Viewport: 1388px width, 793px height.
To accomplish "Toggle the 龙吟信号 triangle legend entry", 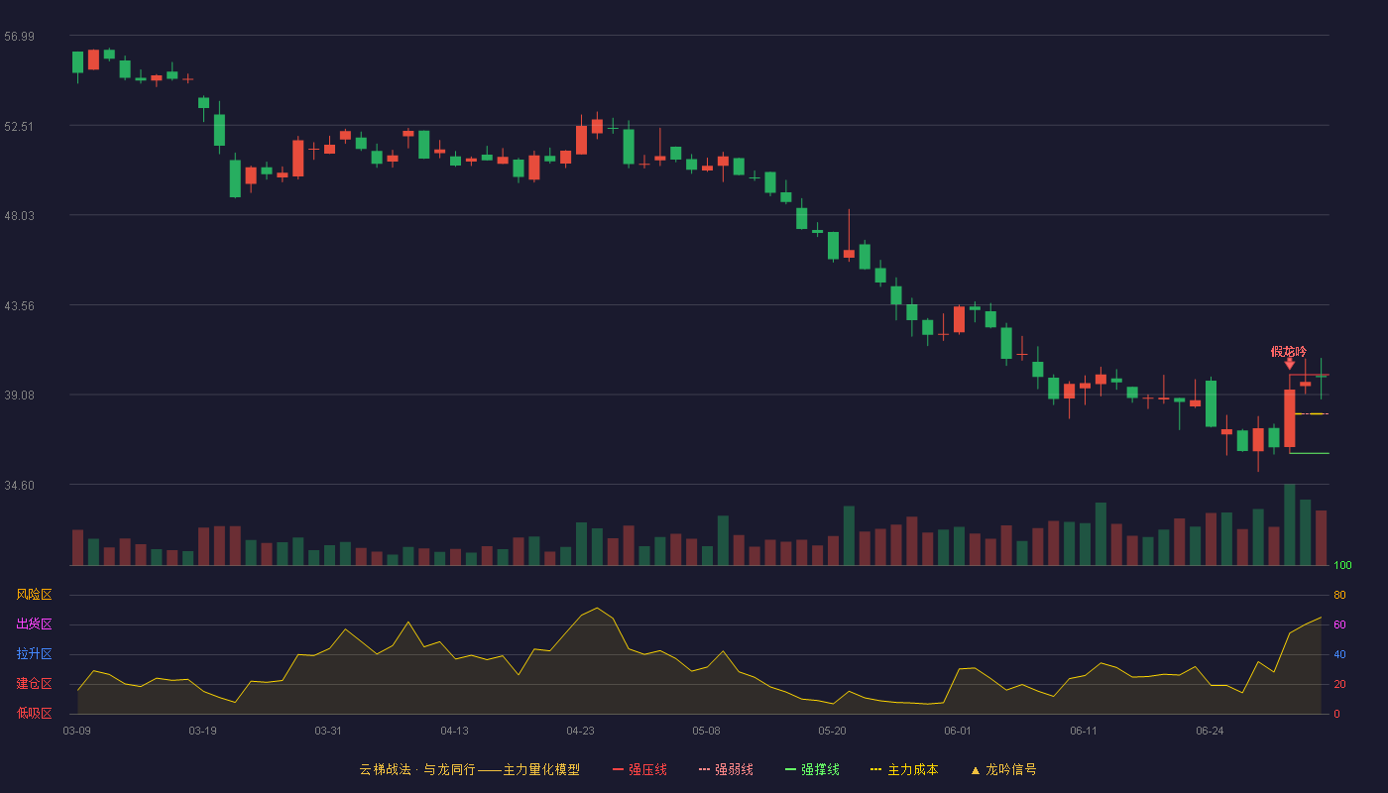I will 1003,769.
